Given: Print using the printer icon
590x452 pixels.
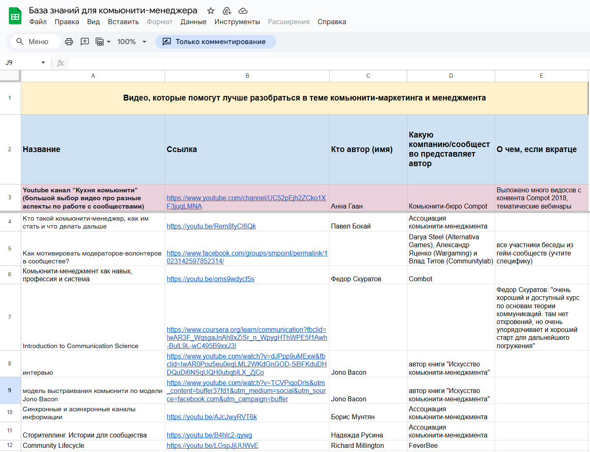Looking at the screenshot, I should 69,42.
